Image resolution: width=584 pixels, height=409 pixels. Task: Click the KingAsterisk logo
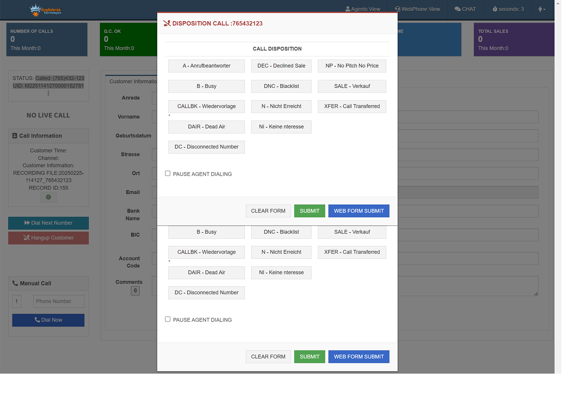click(45, 10)
